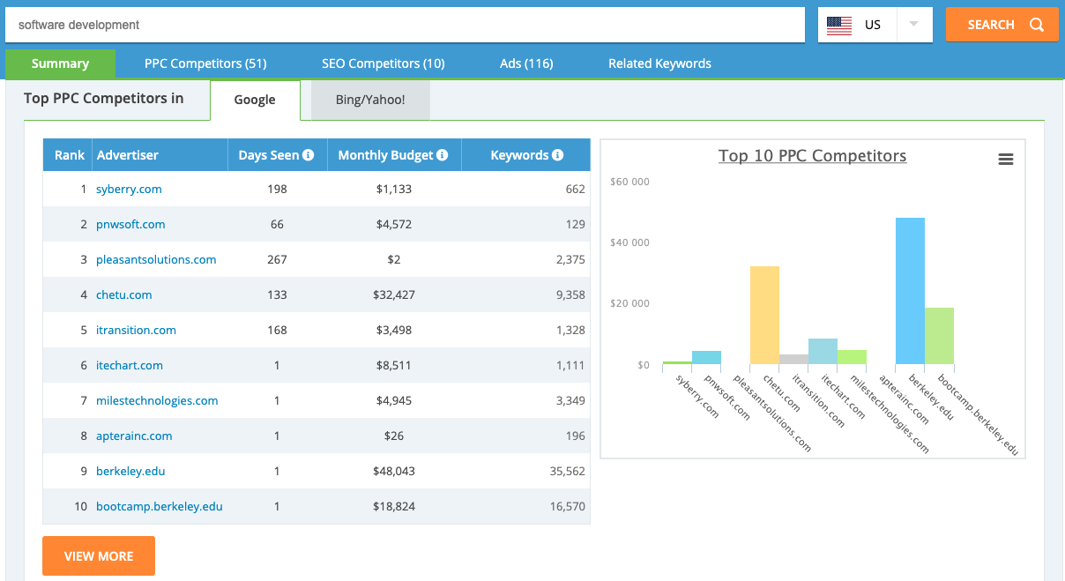Viewport: 1065px width, 581px height.
Task: Click the 3,349 keywords cell
Action: tap(570, 400)
